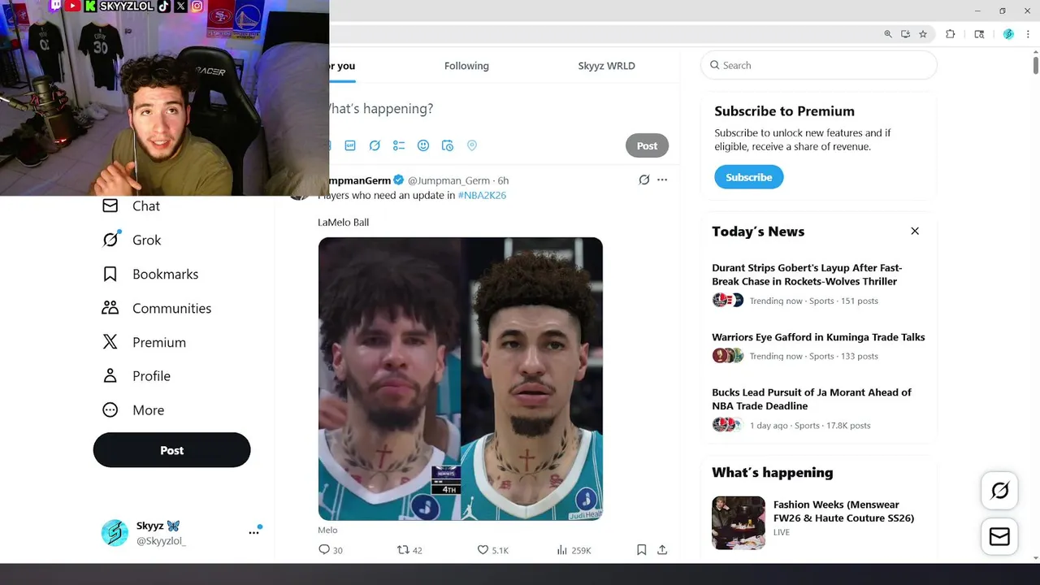Image resolution: width=1040 pixels, height=585 pixels.
Task: Click the tab search icon in toolbar
Action: 979,34
